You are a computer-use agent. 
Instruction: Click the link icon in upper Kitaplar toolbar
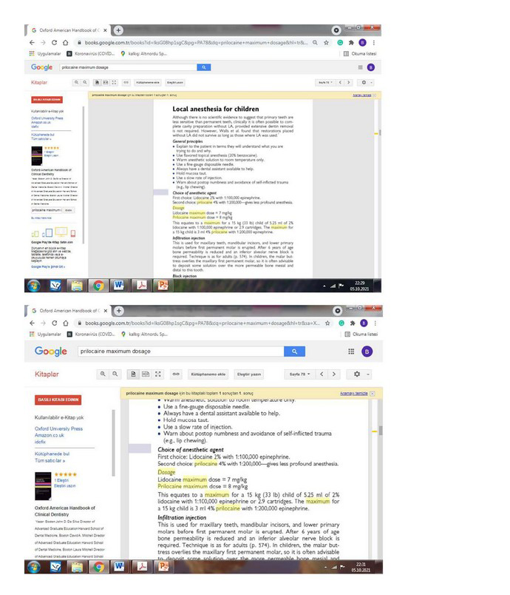point(126,82)
